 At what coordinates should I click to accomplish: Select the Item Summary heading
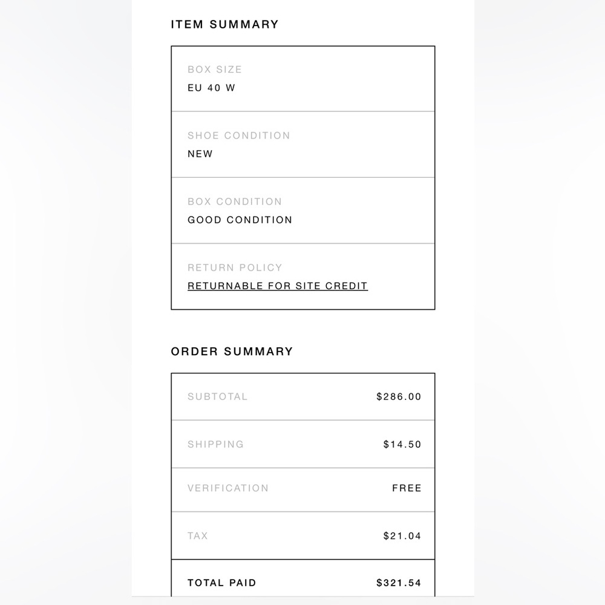[x=224, y=24]
